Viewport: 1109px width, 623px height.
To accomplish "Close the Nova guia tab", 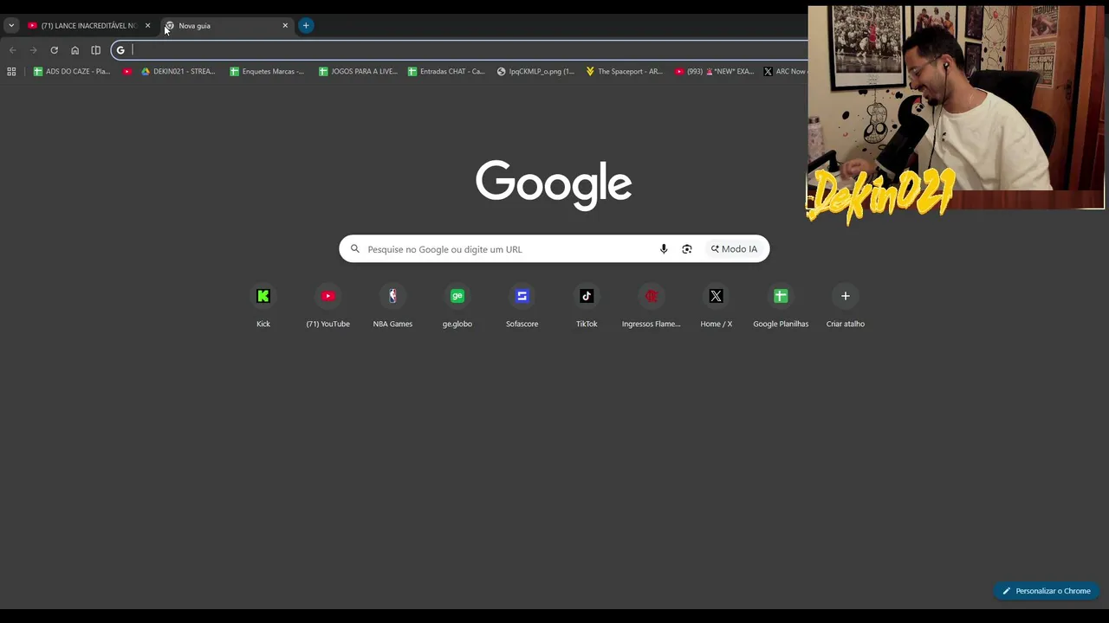I will coord(285,26).
